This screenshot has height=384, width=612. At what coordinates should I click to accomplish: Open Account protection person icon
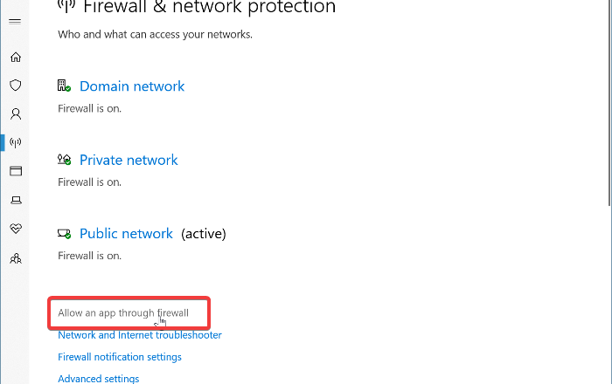point(15,113)
